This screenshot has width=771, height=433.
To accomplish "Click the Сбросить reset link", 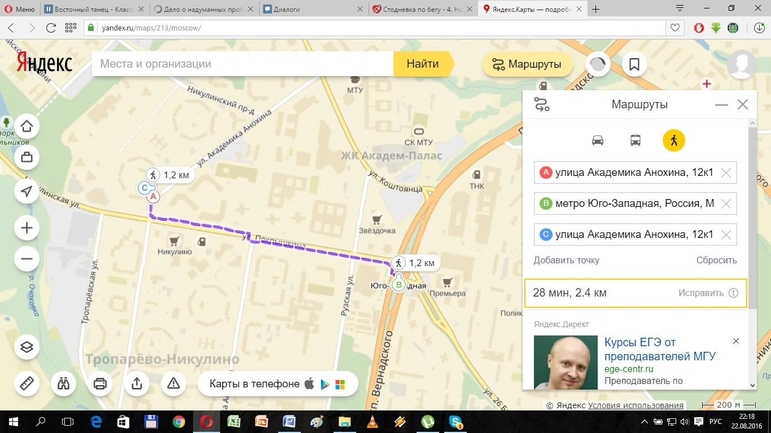I will tap(717, 260).
